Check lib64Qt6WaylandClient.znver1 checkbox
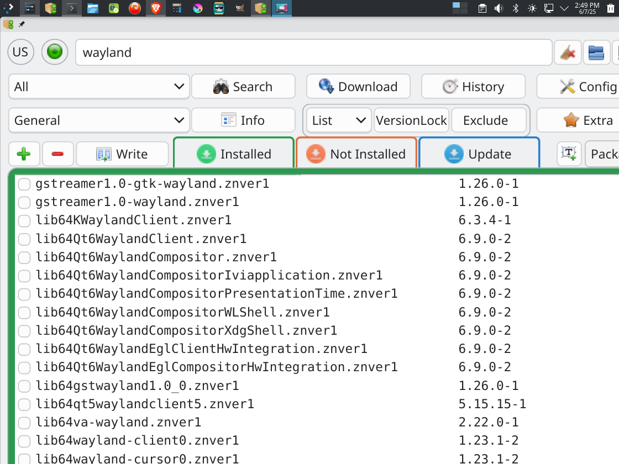This screenshot has width=619, height=464. pyautogui.click(x=24, y=239)
